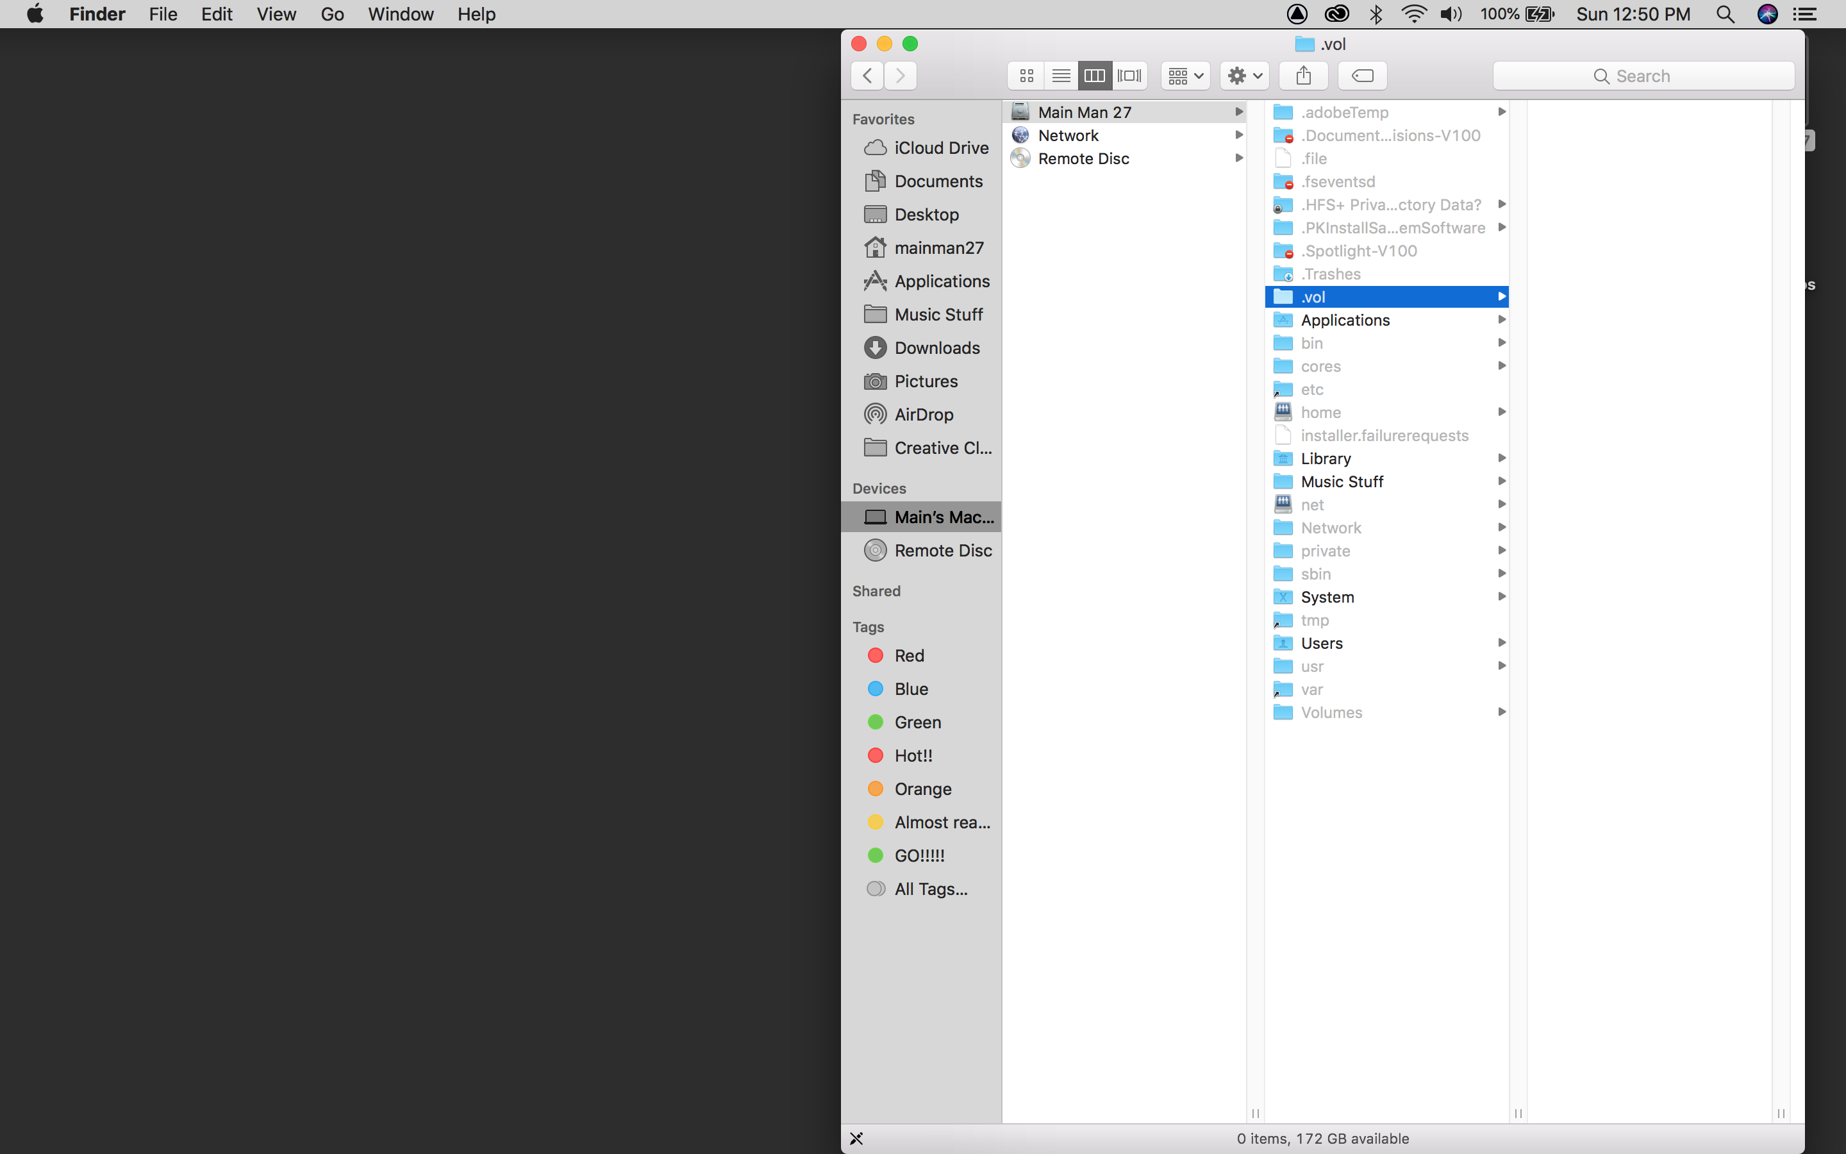This screenshot has height=1154, width=1846.
Task: Click All Tags… in sidebar
Action: point(930,889)
